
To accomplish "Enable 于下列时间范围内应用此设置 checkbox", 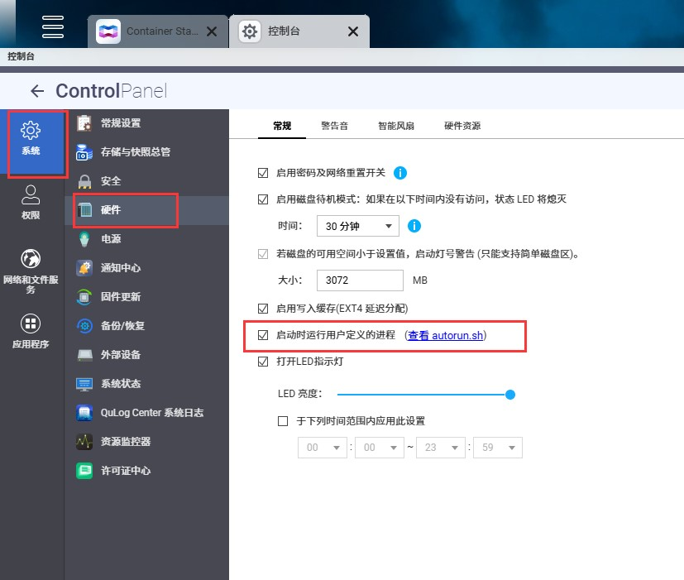I will [x=283, y=421].
